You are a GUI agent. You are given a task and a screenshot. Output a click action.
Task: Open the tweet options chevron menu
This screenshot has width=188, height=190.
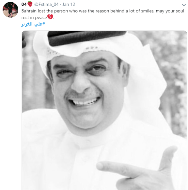coord(184,5)
